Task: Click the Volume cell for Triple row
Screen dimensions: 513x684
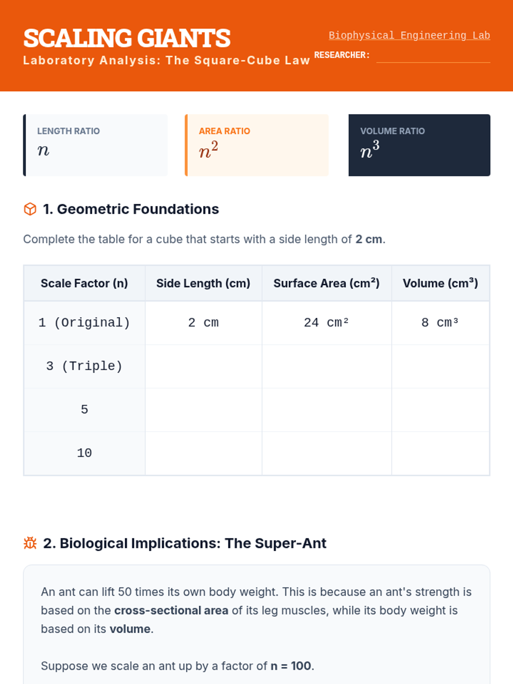Action: pyautogui.click(x=440, y=366)
